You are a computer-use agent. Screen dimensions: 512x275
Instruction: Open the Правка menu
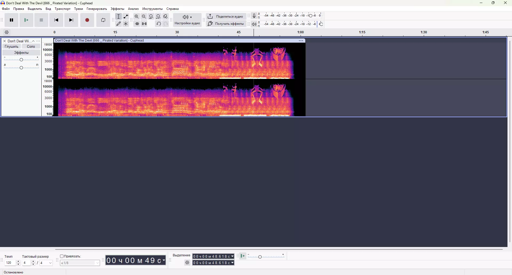point(19,9)
